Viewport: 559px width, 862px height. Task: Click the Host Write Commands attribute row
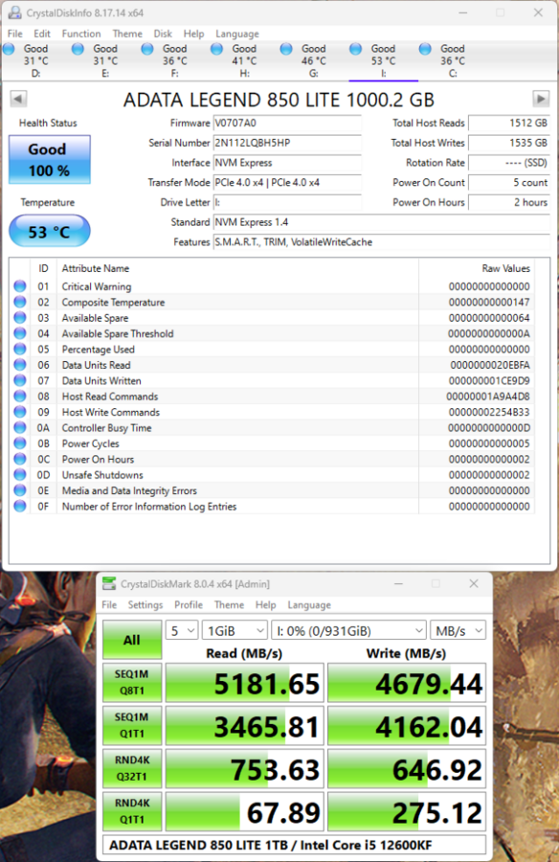(x=272, y=412)
